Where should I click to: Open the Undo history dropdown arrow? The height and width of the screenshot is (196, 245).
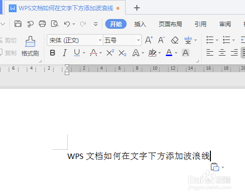(x=74, y=24)
